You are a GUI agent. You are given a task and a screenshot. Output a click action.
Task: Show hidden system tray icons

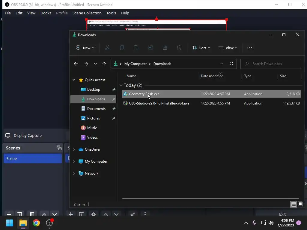coord(246,223)
